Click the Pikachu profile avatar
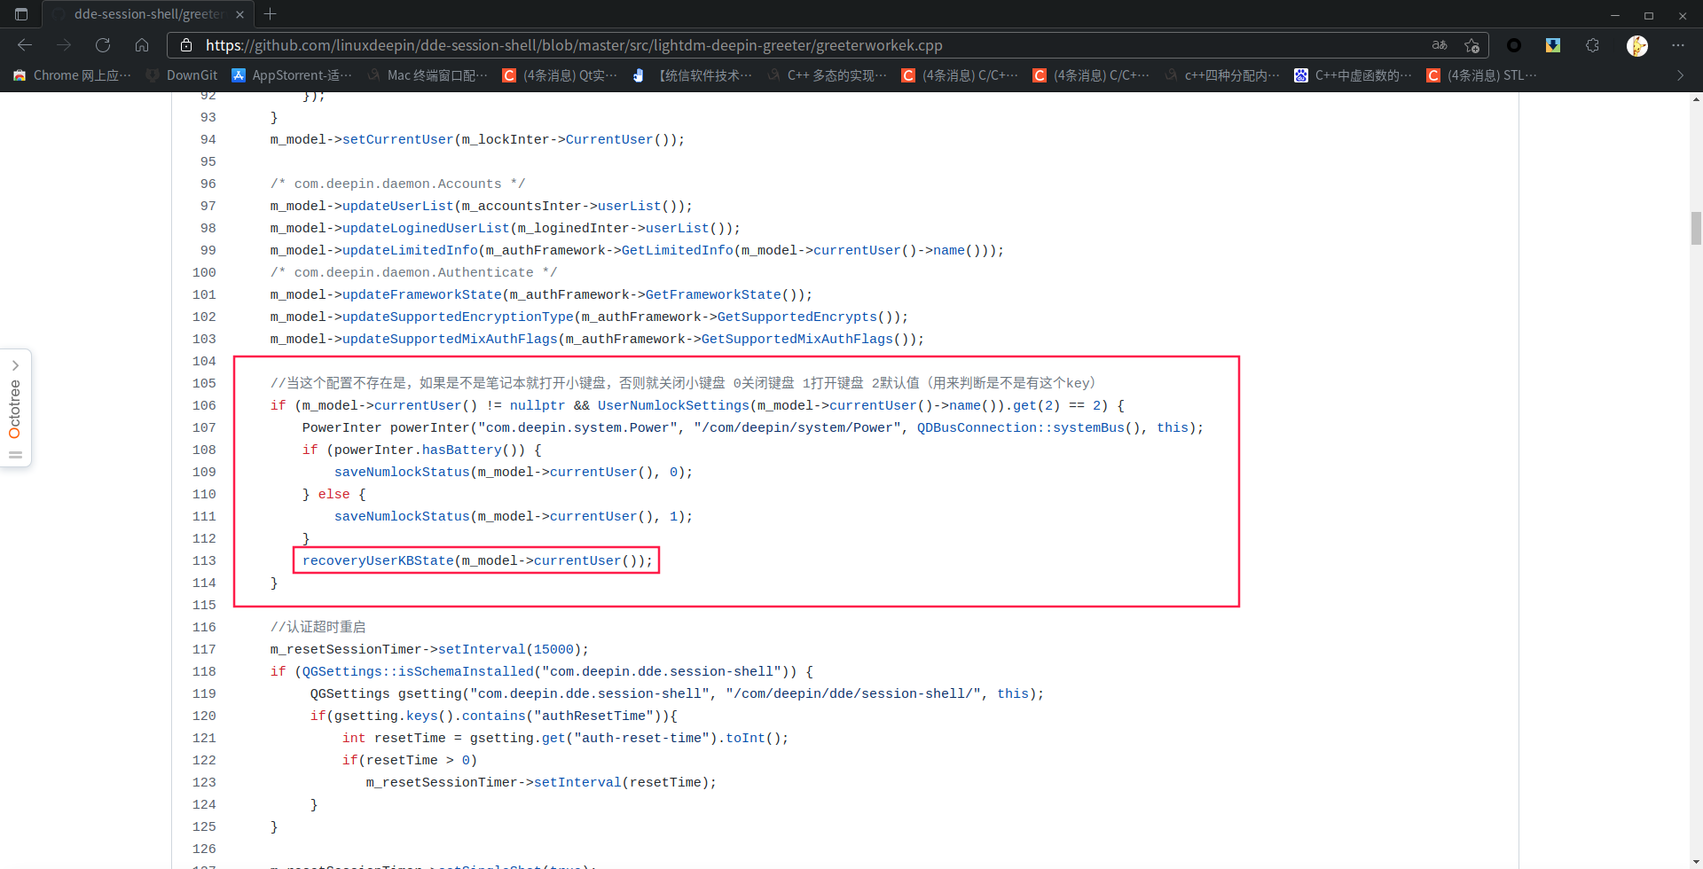 point(1637,45)
